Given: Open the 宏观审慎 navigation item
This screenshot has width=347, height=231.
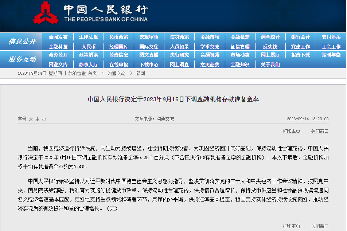Looking at the screenshot, I should click(x=149, y=37).
